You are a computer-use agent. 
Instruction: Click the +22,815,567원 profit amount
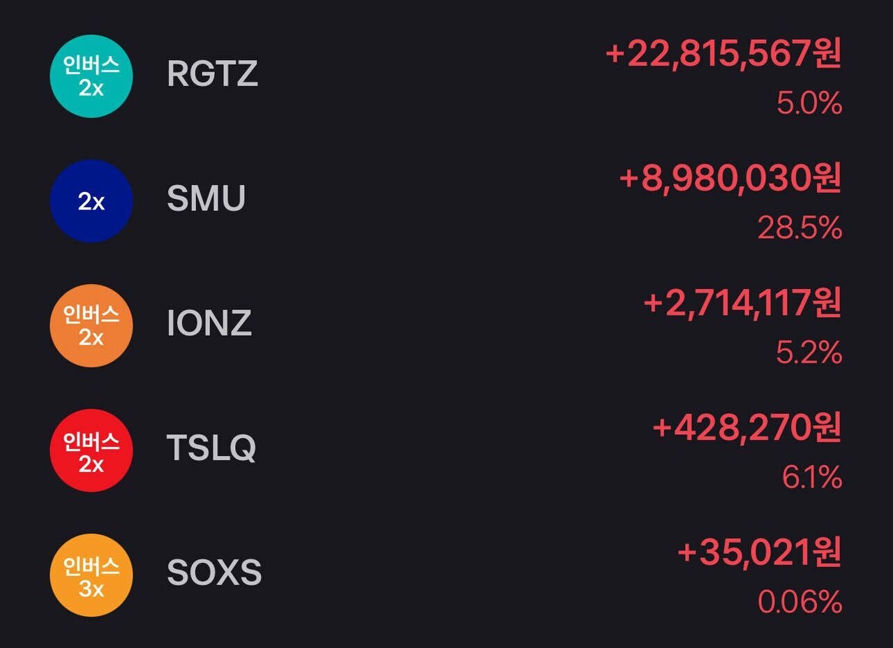click(723, 54)
